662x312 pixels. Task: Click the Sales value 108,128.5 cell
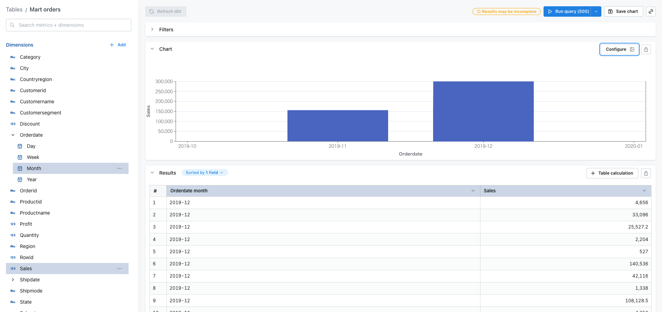(x=566, y=301)
